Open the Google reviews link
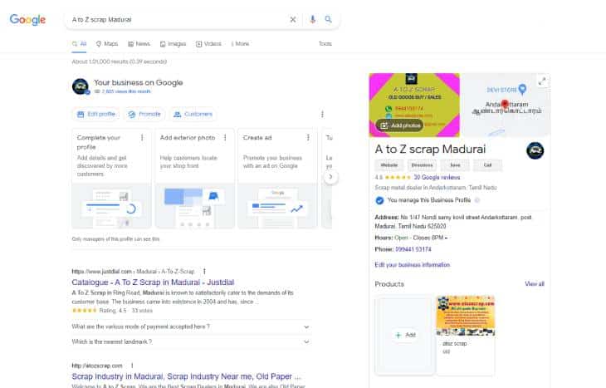Viewport: 606px width, 388px height. (x=437, y=177)
